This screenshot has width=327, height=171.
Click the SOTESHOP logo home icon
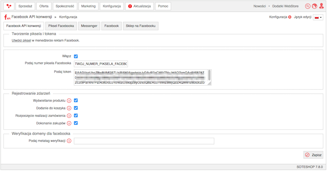tap(9, 6)
